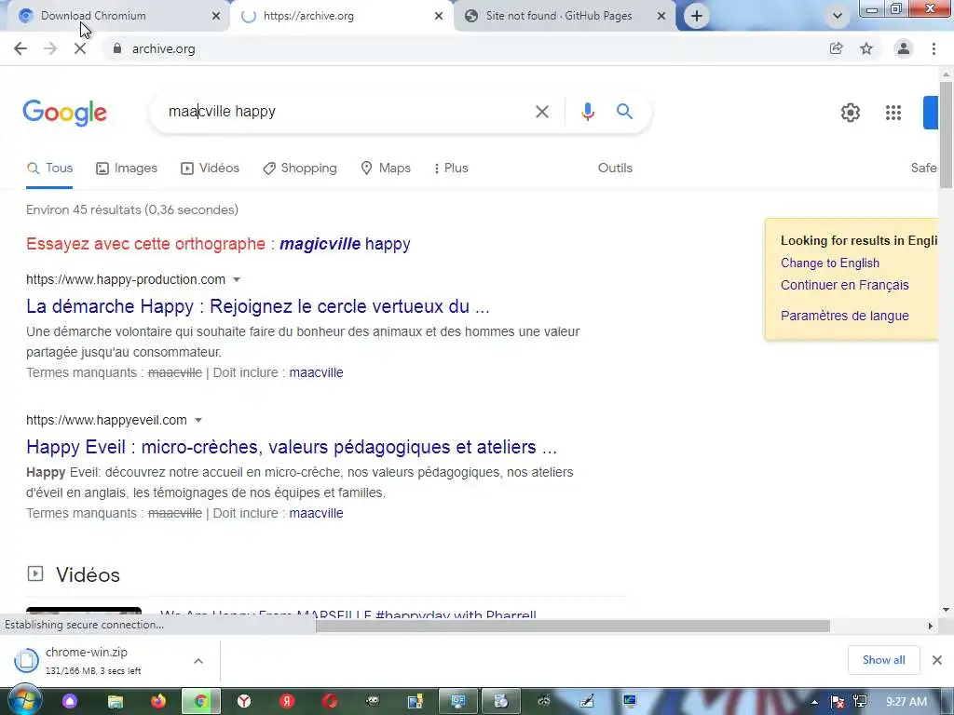Screen dimensions: 954x715
Task: Close the Download Chromium tab
Action: (x=216, y=16)
